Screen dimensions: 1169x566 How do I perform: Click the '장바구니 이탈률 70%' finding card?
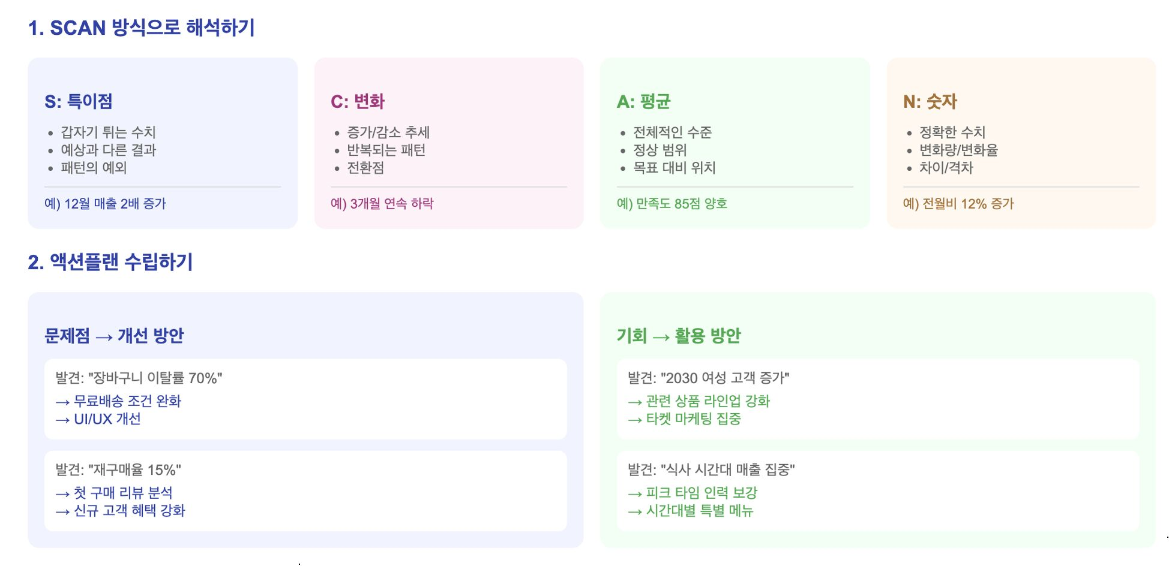(305, 399)
